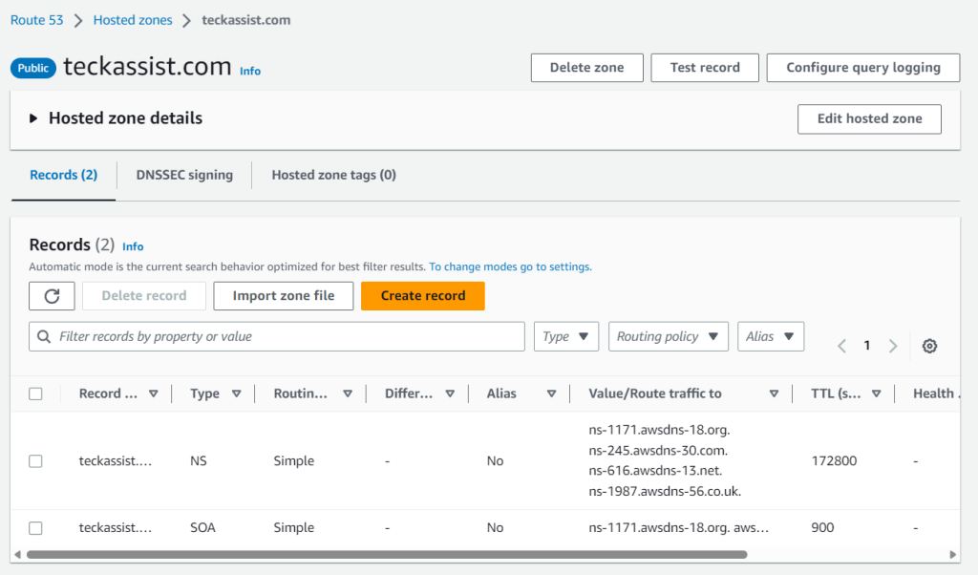Image resolution: width=978 pixels, height=575 pixels.
Task: Sort by Record name column arrow
Action: point(154,394)
